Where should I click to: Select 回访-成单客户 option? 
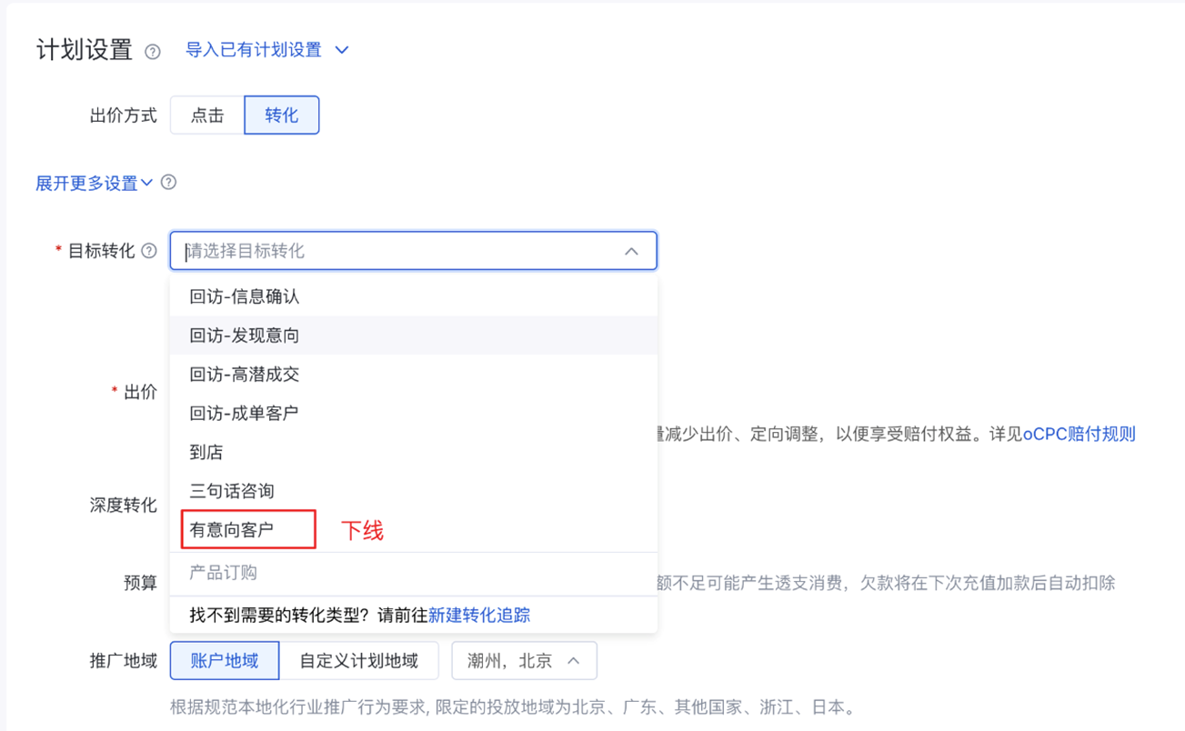[x=244, y=414]
